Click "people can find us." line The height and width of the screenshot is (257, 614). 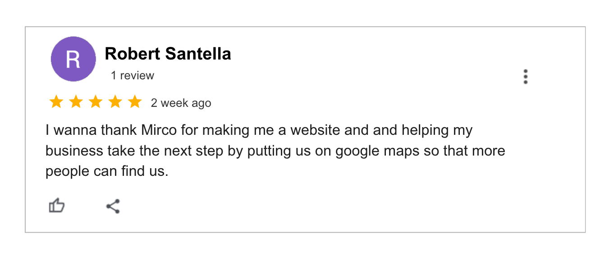106,172
